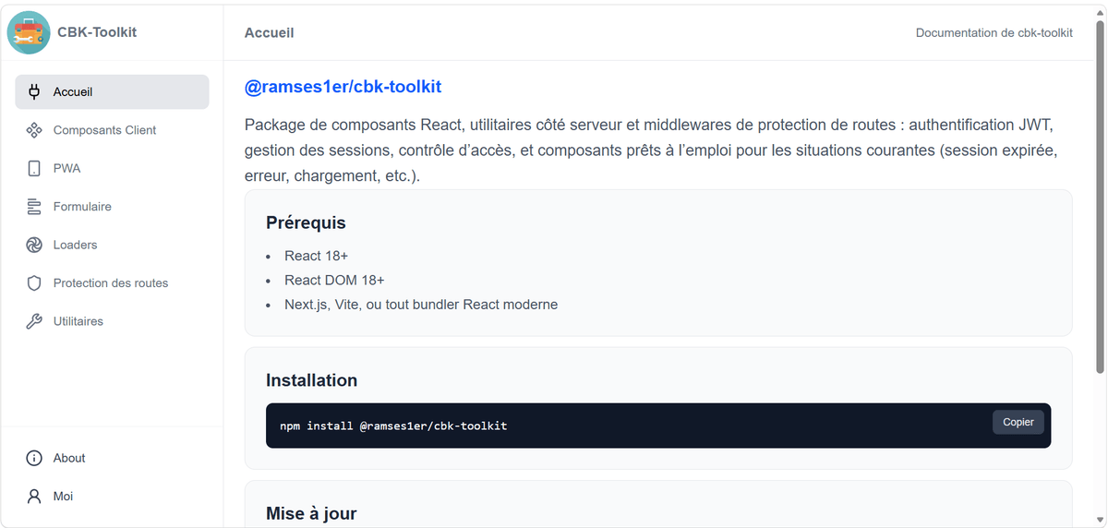Open the PWA sidebar entry

click(112, 169)
